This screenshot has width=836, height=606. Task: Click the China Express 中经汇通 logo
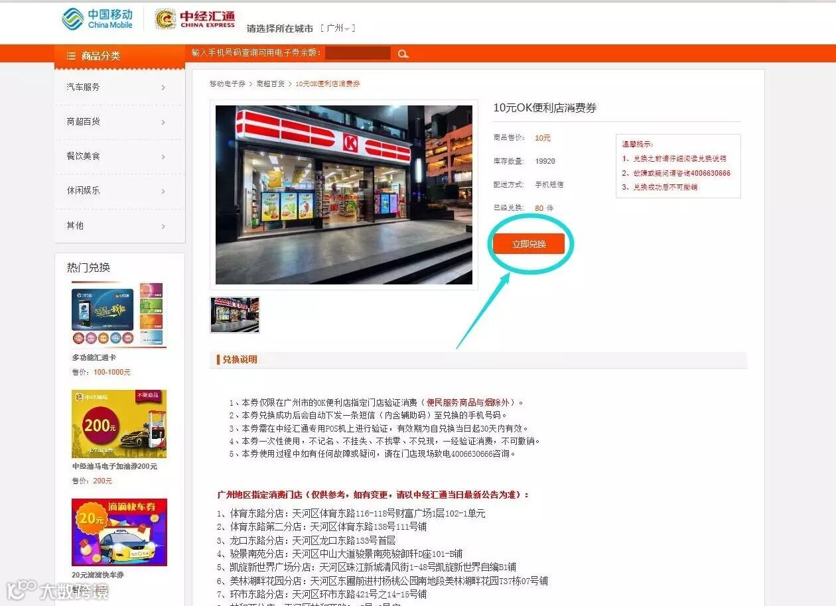tap(195, 19)
